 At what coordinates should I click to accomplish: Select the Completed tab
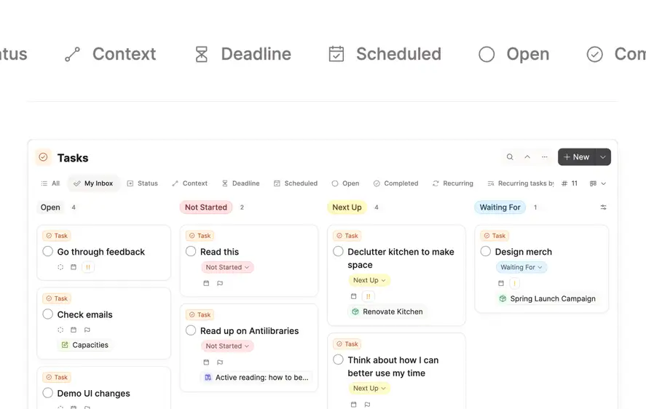(395, 183)
